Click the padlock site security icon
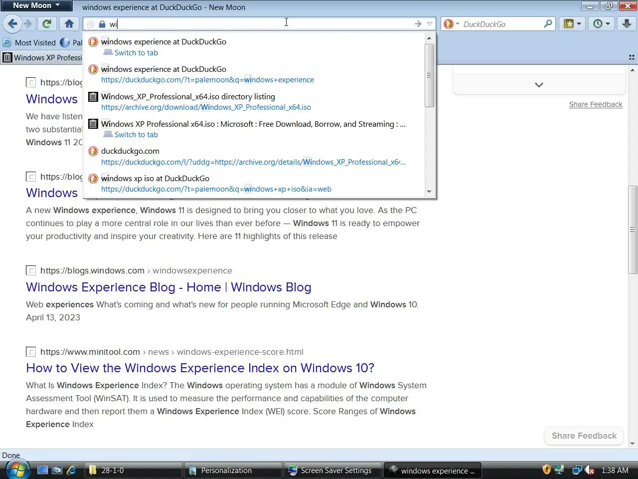 coord(102,24)
